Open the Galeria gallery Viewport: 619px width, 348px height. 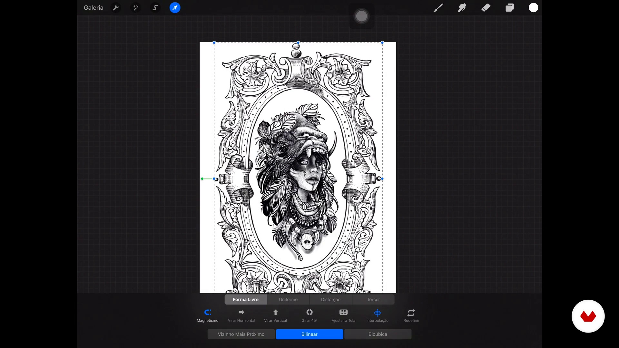pyautogui.click(x=93, y=8)
